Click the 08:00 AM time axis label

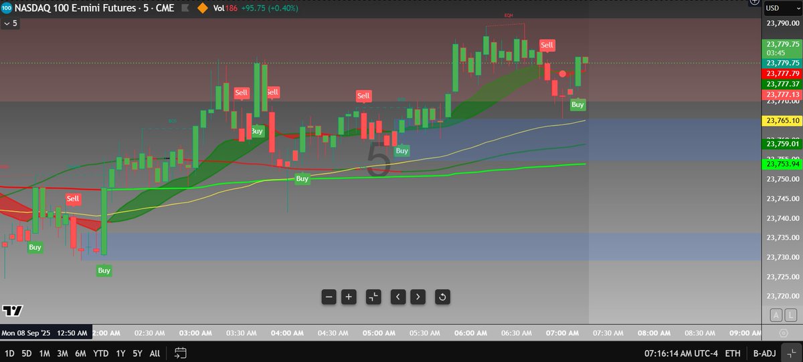point(654,333)
